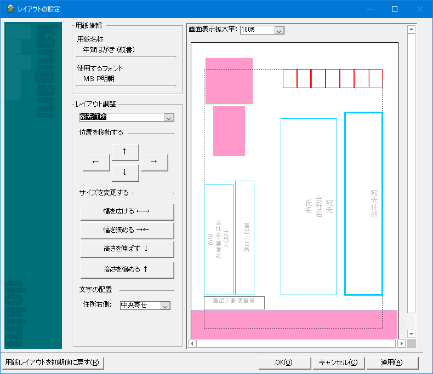Click the vertical scrollbar down arrow
This screenshot has width=433, height=374.
411,334
